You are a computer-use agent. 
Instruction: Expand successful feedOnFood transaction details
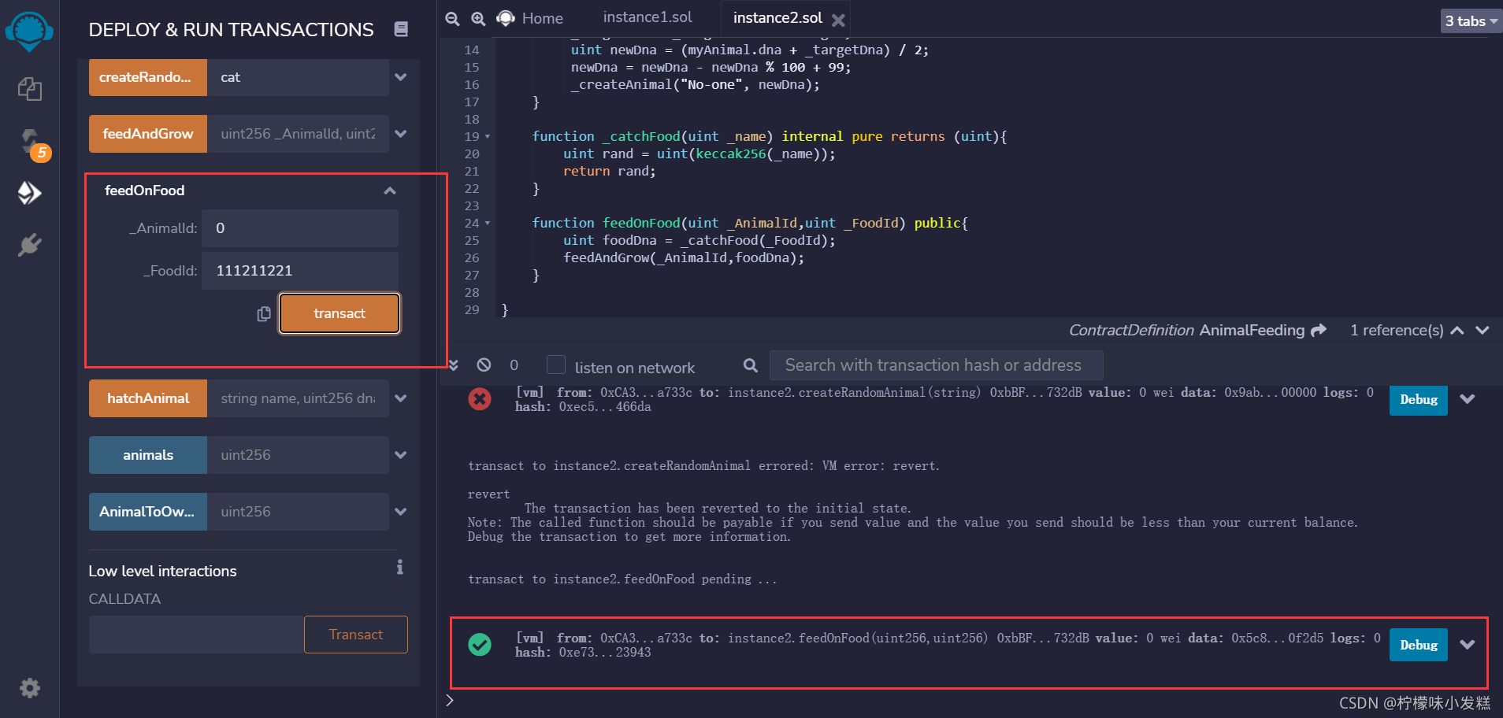pos(1468,645)
